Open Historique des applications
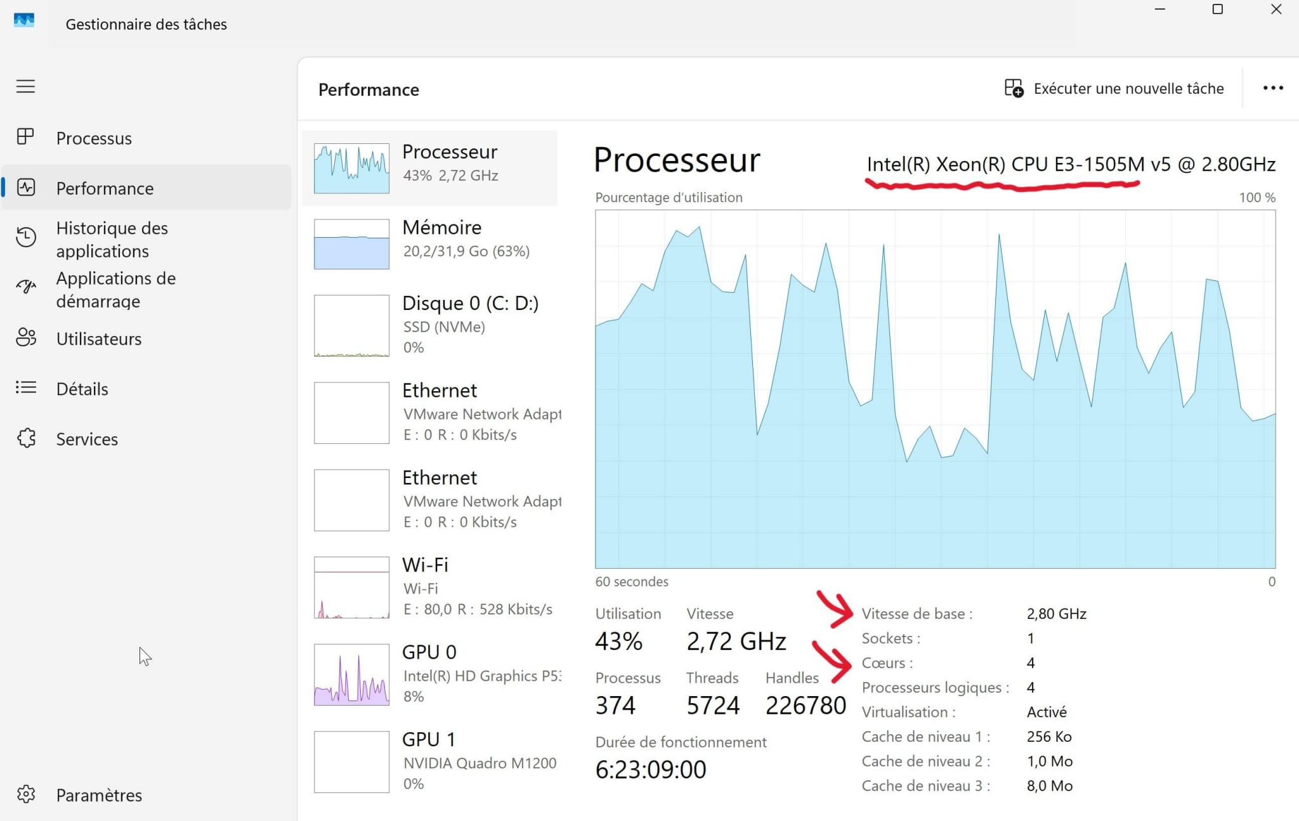 (112, 239)
